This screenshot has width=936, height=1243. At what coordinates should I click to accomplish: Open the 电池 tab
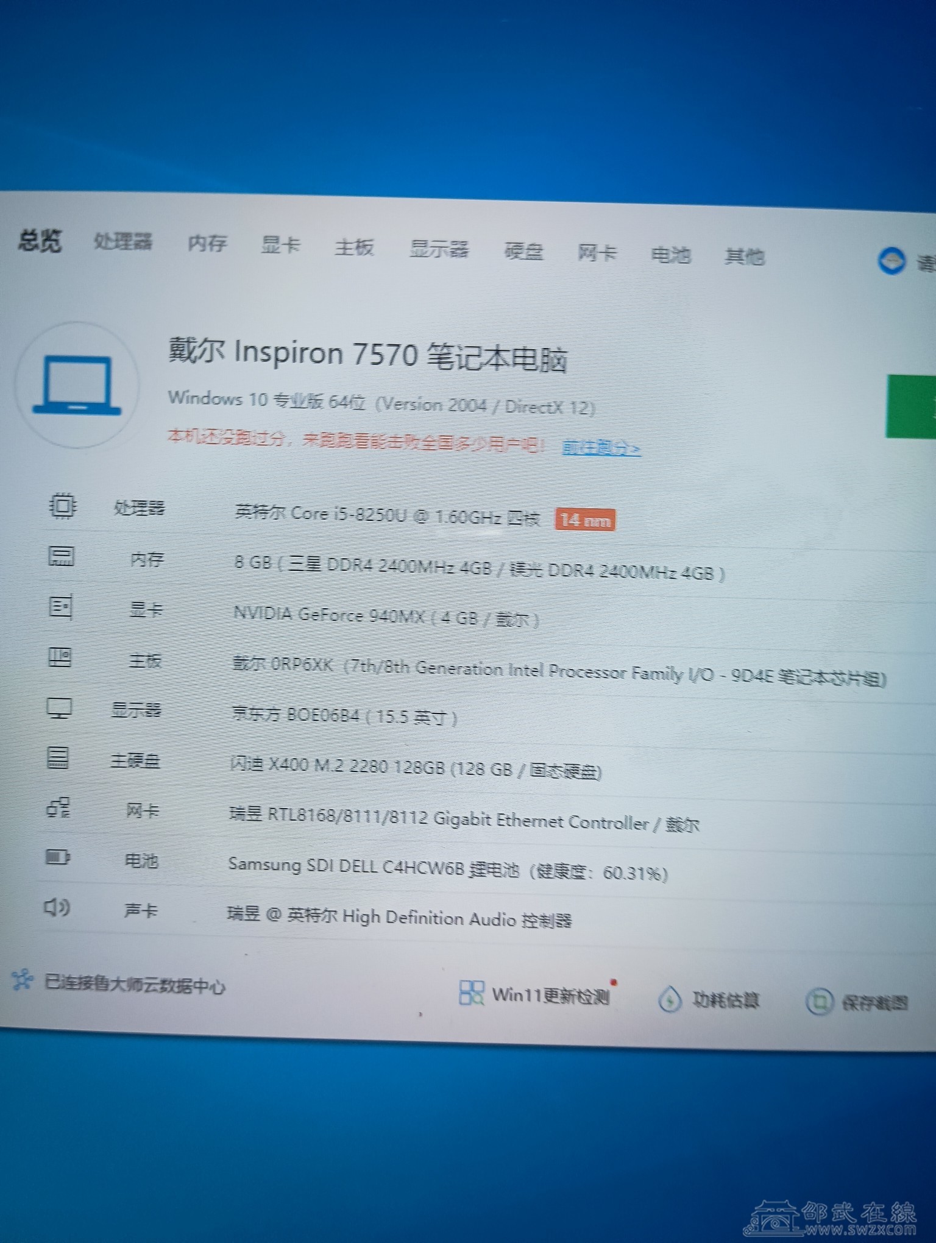670,255
